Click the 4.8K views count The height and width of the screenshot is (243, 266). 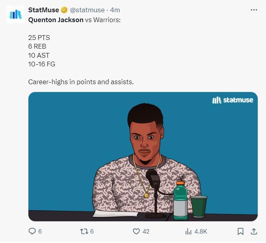(200, 231)
